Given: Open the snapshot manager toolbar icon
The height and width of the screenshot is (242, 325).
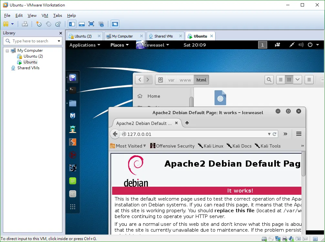Looking at the screenshot, I should tap(58, 24).
